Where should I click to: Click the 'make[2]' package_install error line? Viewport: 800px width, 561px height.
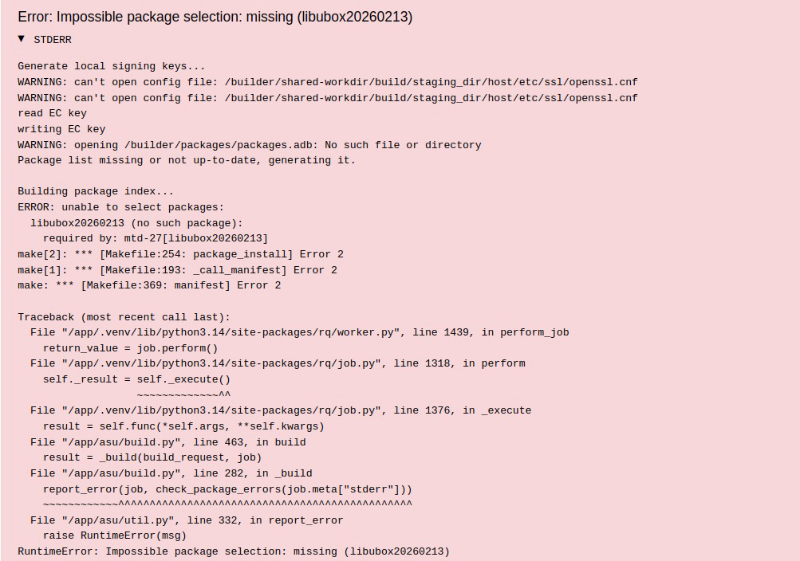coord(180,254)
